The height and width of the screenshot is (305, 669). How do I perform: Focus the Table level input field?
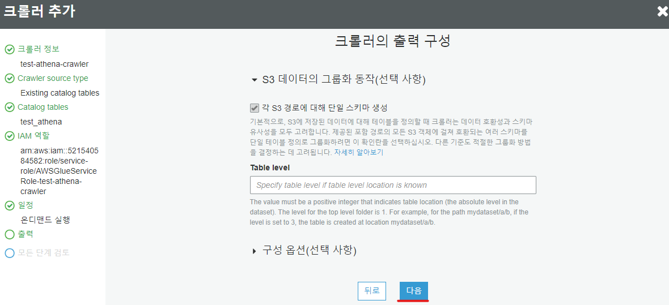coord(393,185)
